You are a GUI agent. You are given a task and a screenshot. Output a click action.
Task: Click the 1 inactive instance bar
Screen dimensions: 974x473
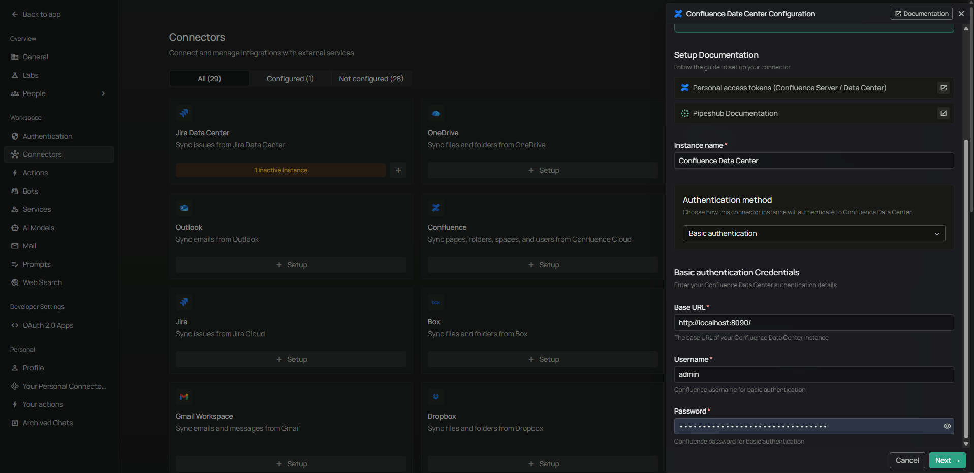click(281, 170)
